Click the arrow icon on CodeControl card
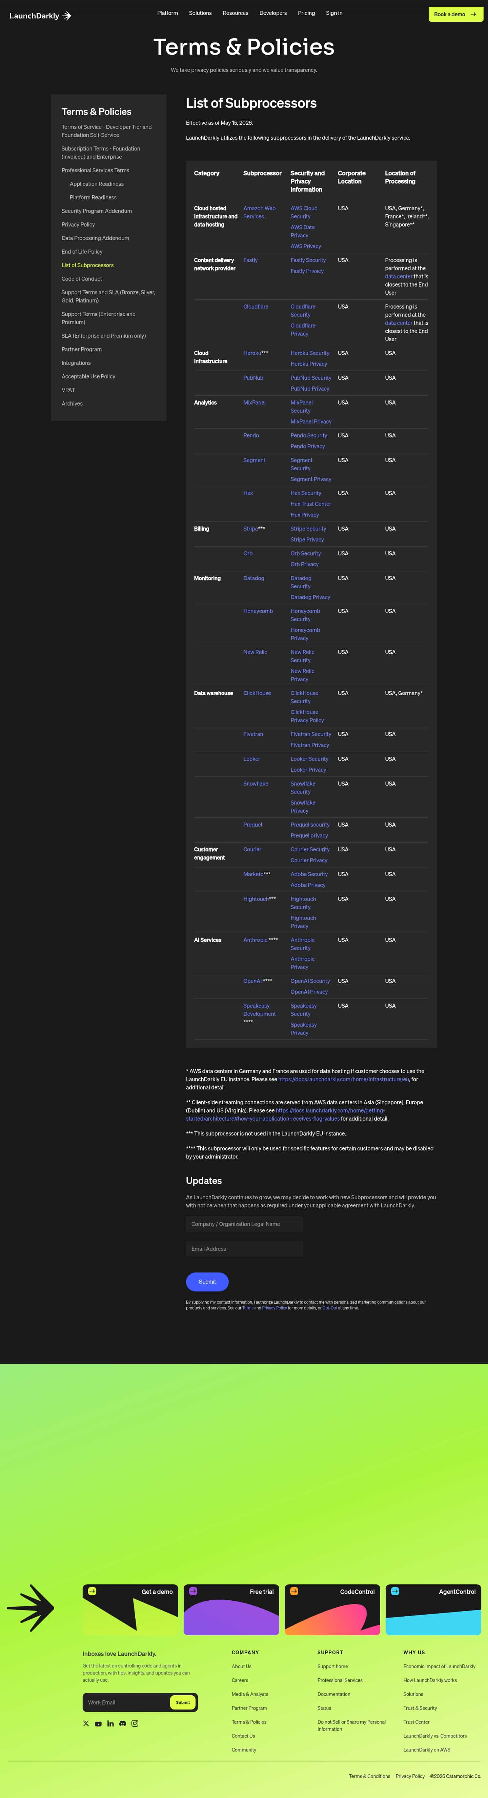This screenshot has height=1798, width=488. pos(294,1592)
